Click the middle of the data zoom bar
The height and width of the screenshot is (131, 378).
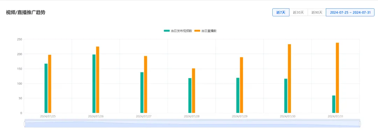(192, 124)
